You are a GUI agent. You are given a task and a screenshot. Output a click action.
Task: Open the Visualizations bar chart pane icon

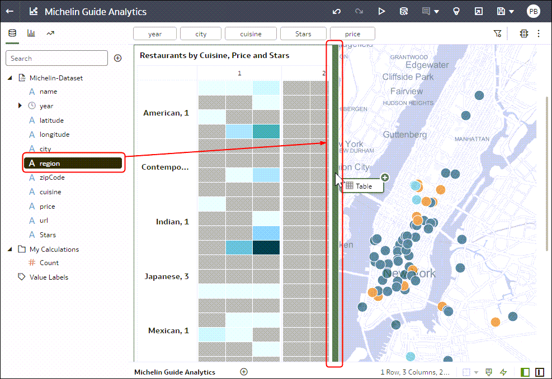[31, 33]
